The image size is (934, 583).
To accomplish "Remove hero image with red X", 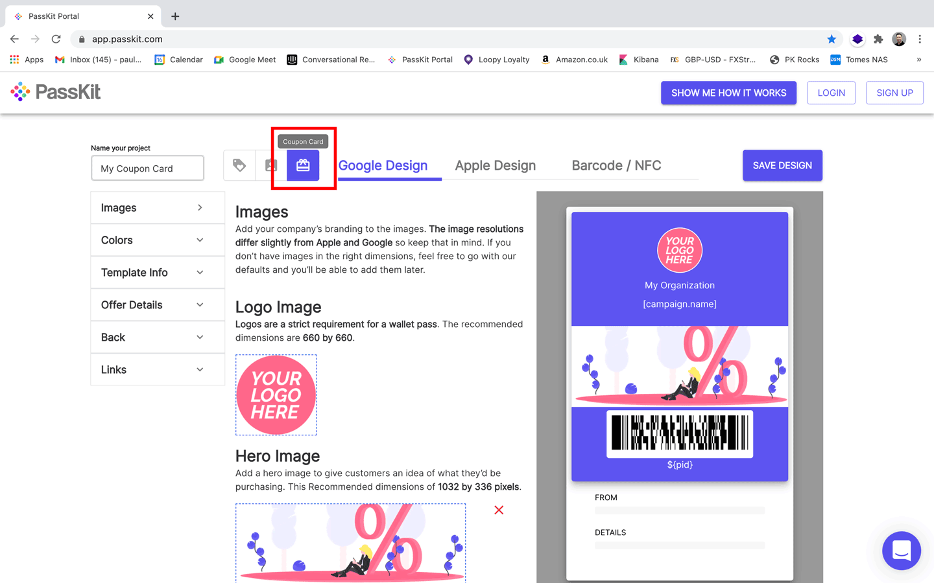I will point(499,510).
